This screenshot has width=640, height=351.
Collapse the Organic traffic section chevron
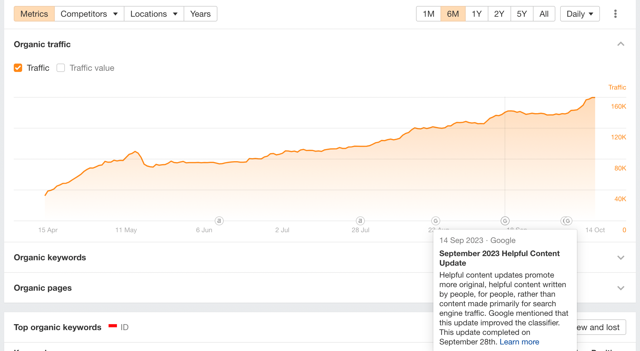tap(621, 44)
